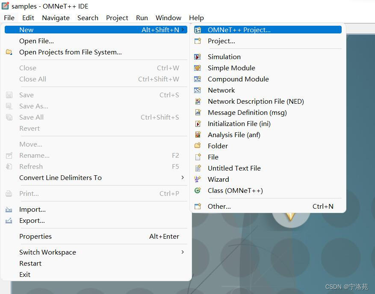Select Open Projects from File System...

click(96, 52)
